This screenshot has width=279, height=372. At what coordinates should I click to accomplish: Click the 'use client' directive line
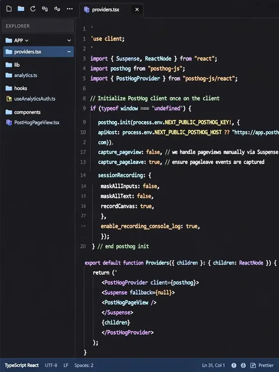[x=108, y=39]
